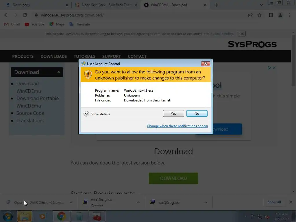Image resolution: width=296 pixels, height=222 pixels.
Task: Open options for WinCDEmu-4.1.exe download
Action: (x=71, y=202)
